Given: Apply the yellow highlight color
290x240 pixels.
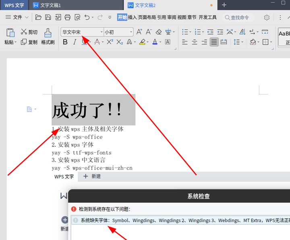Looking at the screenshot, I should (142, 42).
